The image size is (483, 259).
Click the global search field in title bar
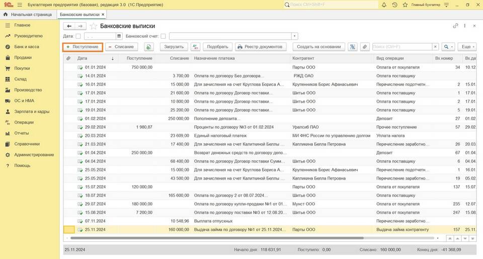coord(331,5)
